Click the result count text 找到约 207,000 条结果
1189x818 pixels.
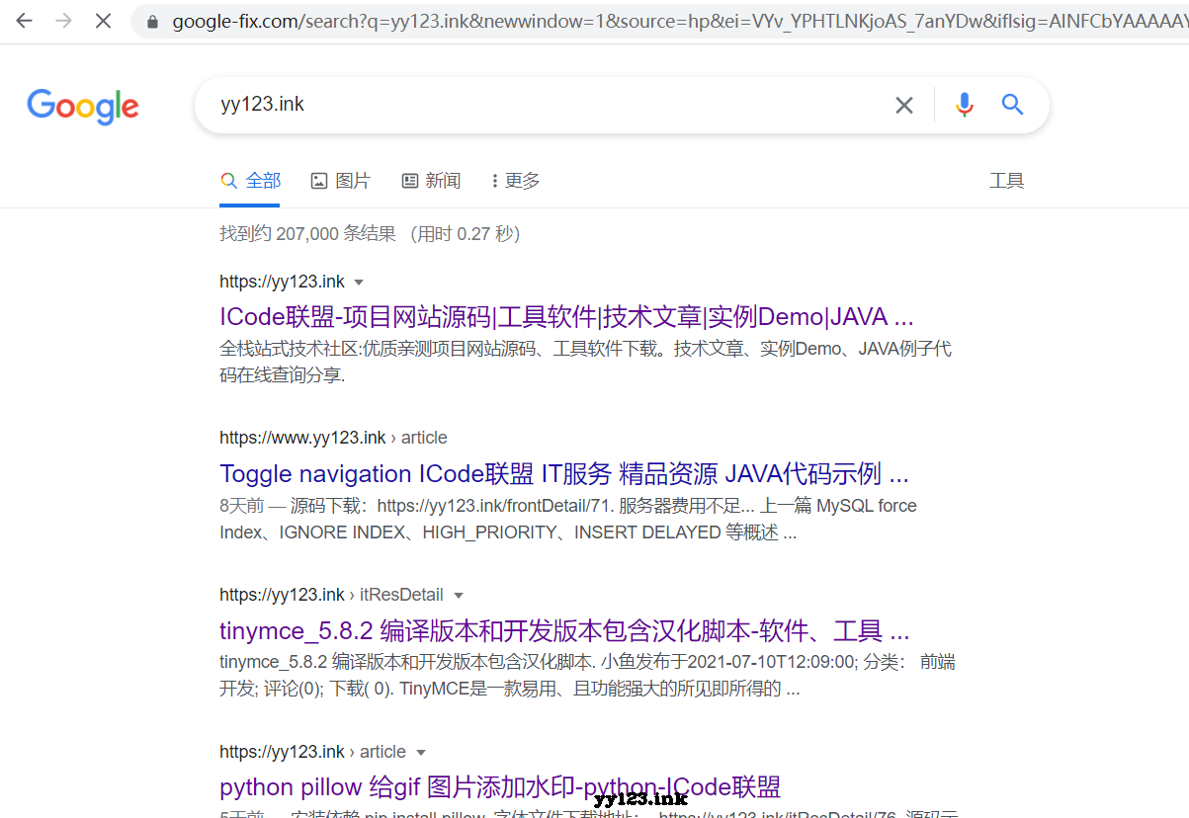307,234
